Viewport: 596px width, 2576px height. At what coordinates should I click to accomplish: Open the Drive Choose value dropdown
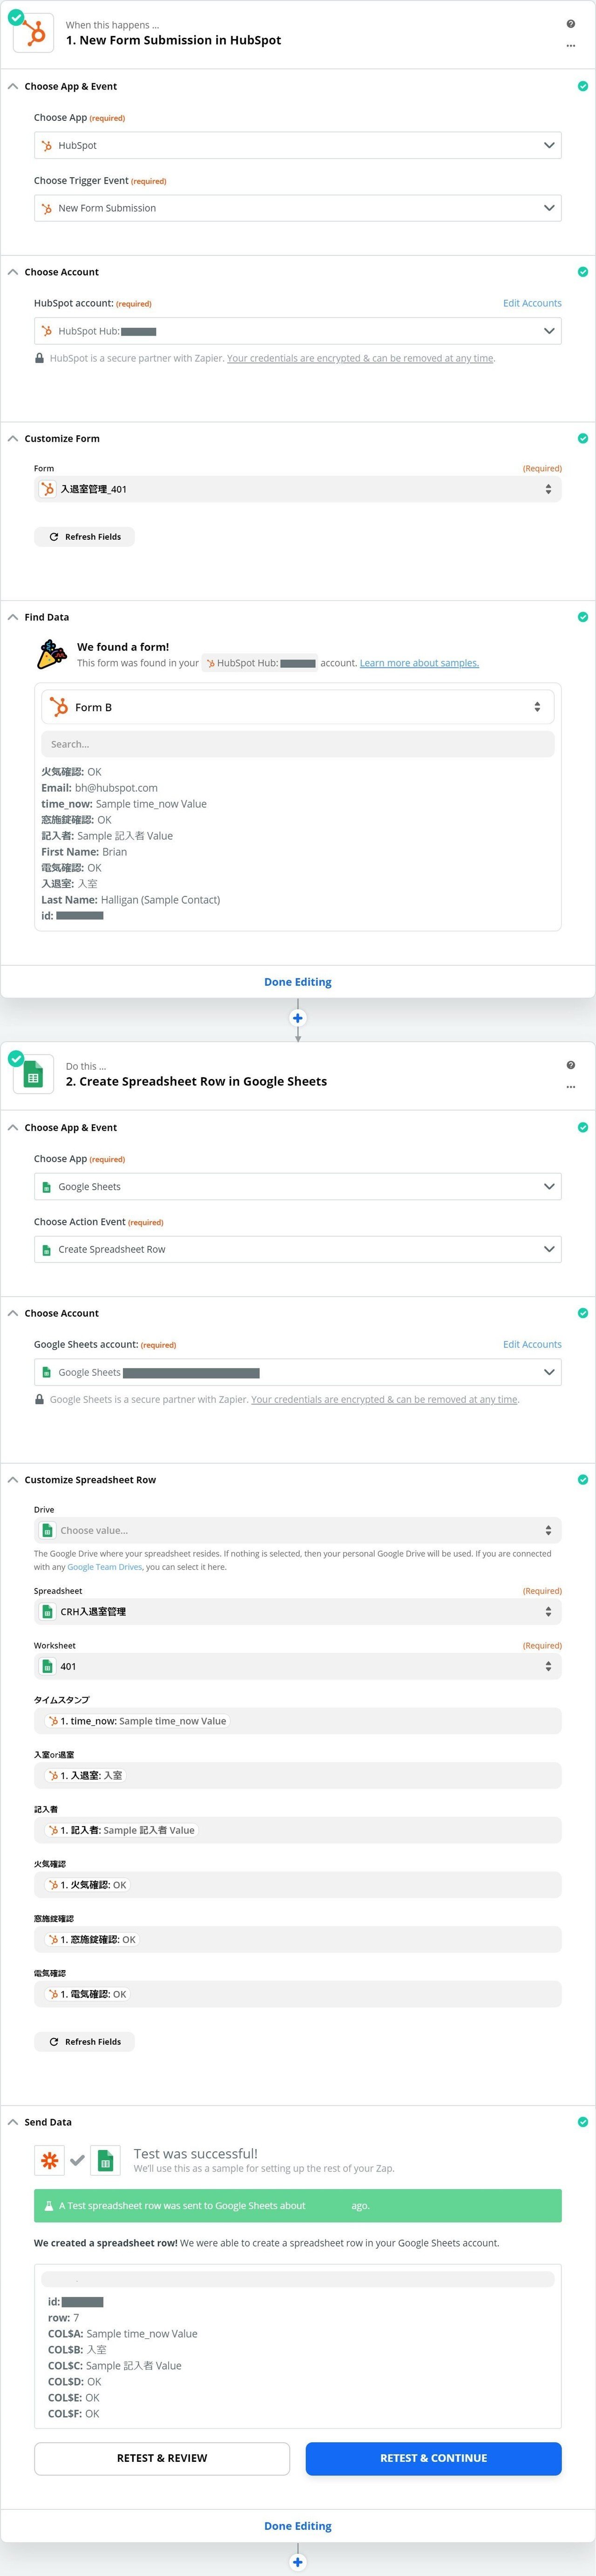point(298,1530)
